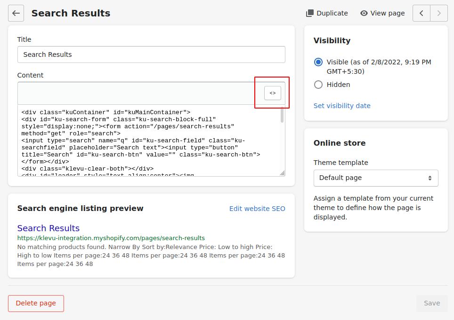Toggle HTML view with the <> button
The height and width of the screenshot is (320, 454).
(273, 93)
